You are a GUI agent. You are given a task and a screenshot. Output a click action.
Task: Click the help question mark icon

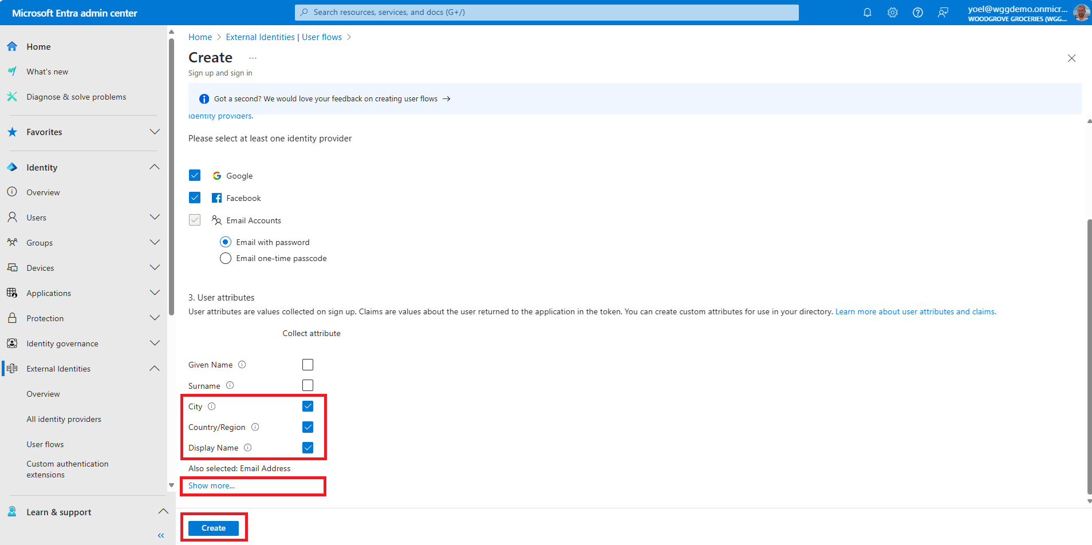pos(917,13)
